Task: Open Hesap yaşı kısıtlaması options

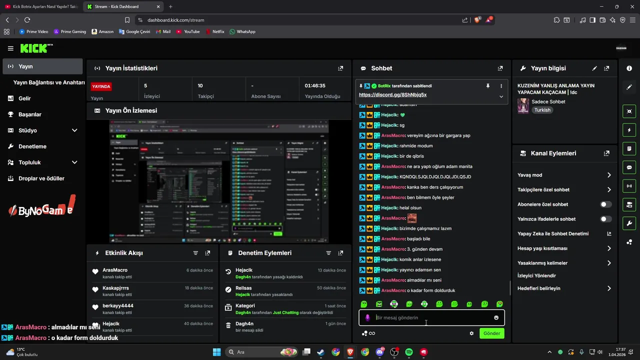Action: (x=564, y=248)
